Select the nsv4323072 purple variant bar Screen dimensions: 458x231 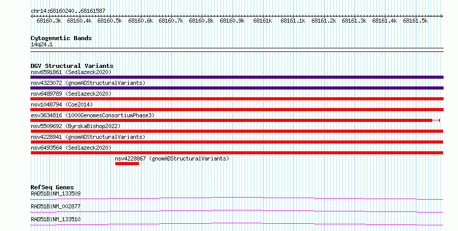pyautogui.click(x=237, y=88)
